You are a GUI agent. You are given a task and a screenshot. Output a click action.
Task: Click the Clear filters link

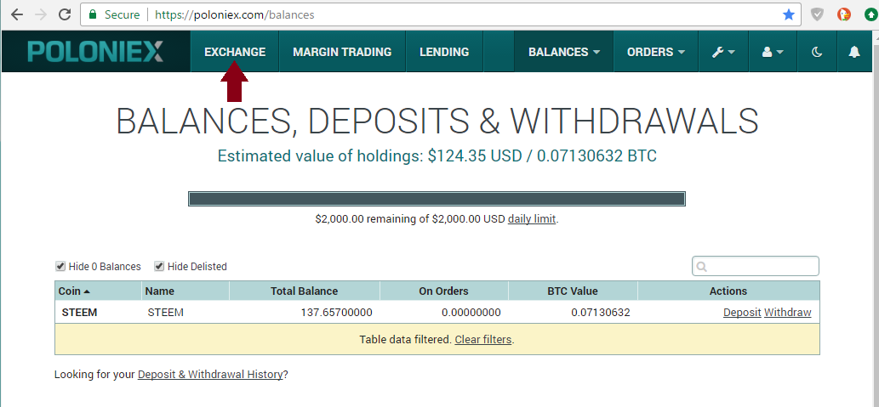tap(483, 339)
